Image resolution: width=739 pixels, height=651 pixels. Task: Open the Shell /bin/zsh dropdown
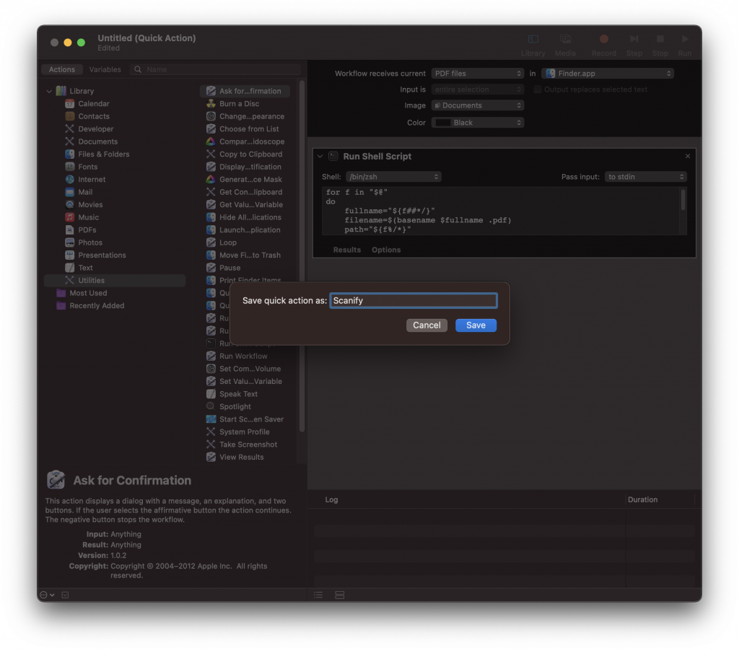393,177
